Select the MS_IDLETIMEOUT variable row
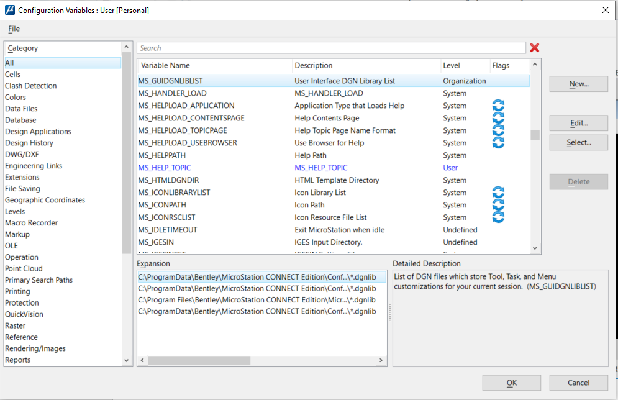This screenshot has width=618, height=400. coord(334,230)
